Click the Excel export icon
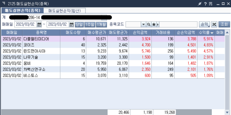This screenshot has height=115, width=231. pyautogui.click(x=214, y=25)
